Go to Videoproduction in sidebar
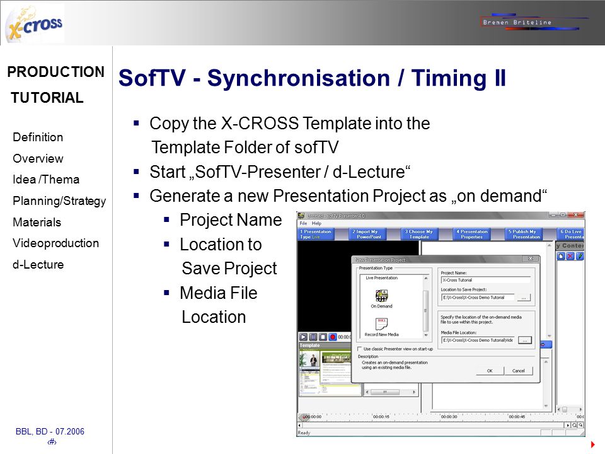 click(55, 243)
